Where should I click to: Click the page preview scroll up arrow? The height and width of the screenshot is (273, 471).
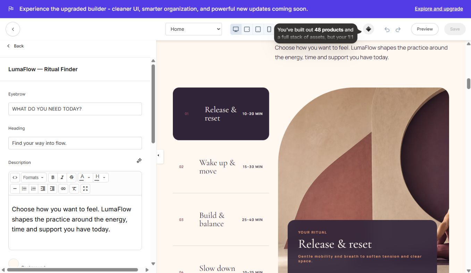pyautogui.click(x=469, y=43)
